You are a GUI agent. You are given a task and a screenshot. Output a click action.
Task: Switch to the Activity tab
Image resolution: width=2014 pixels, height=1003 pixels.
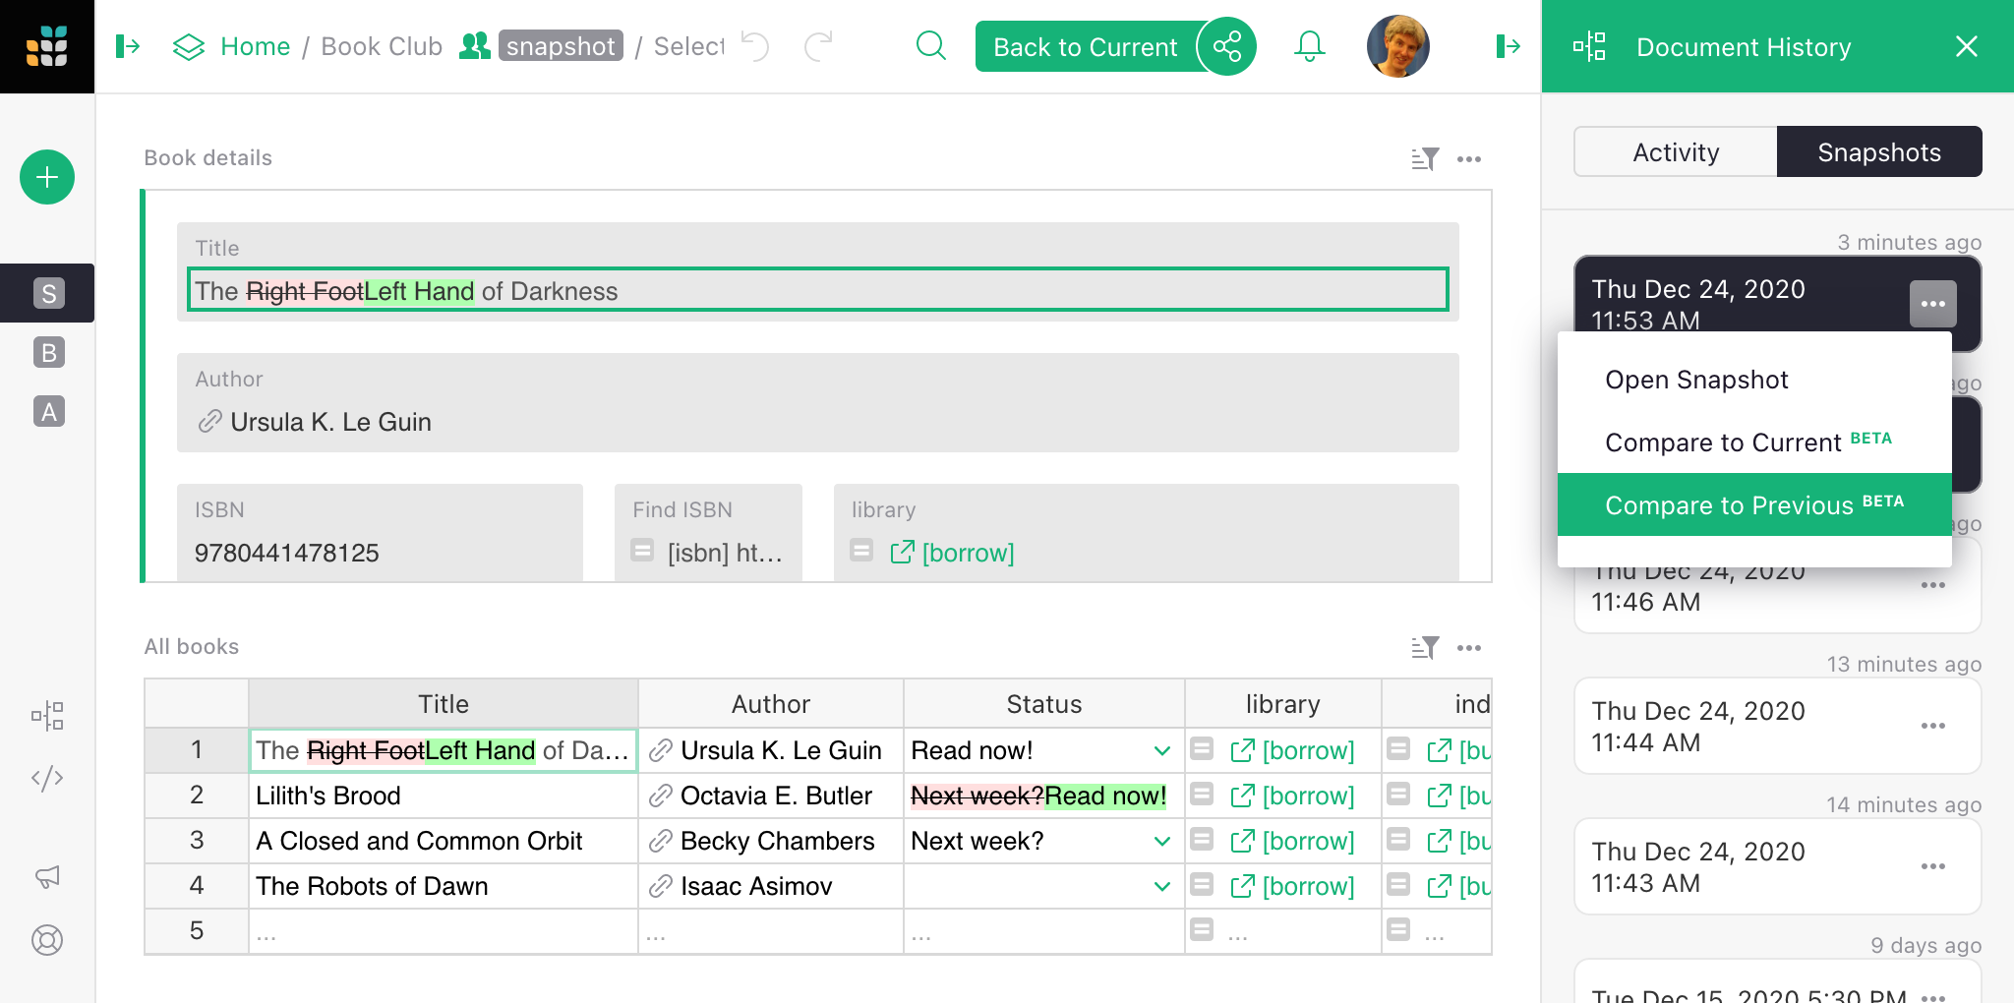click(1676, 152)
